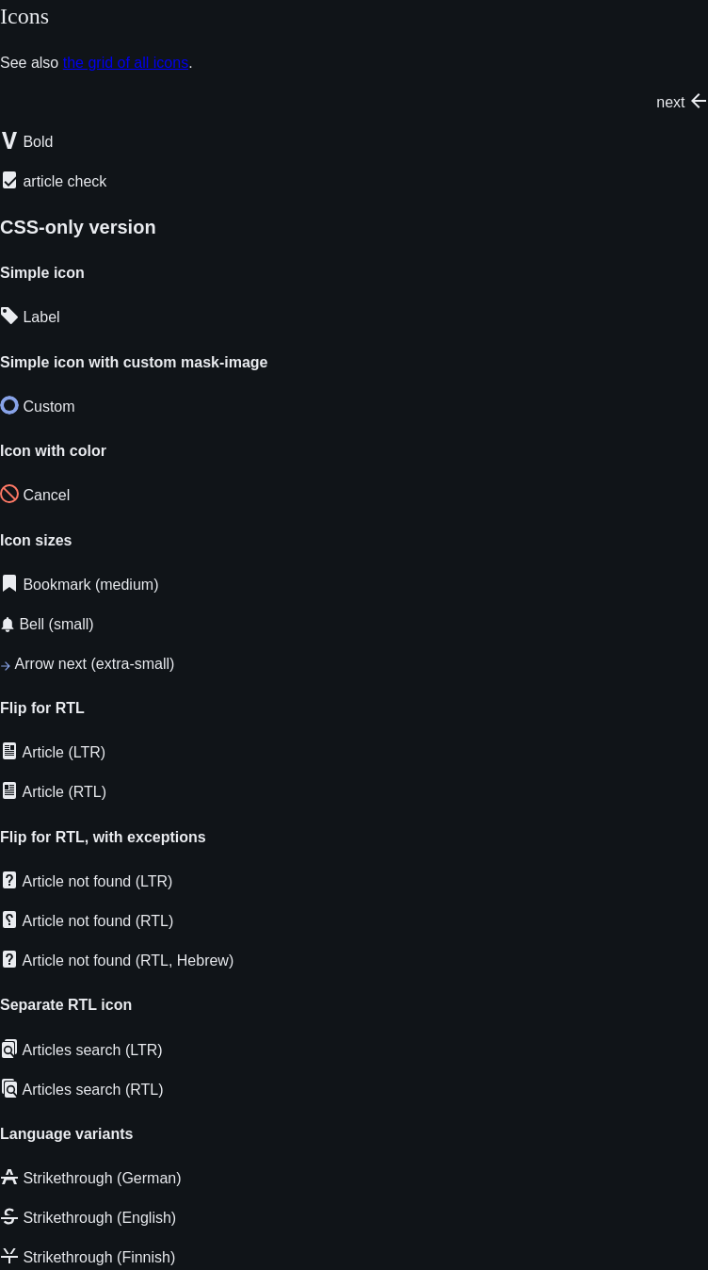The width and height of the screenshot is (708, 1270).
Task: Click the Articles search (RTL) icon
Action: pyautogui.click(x=9, y=1088)
